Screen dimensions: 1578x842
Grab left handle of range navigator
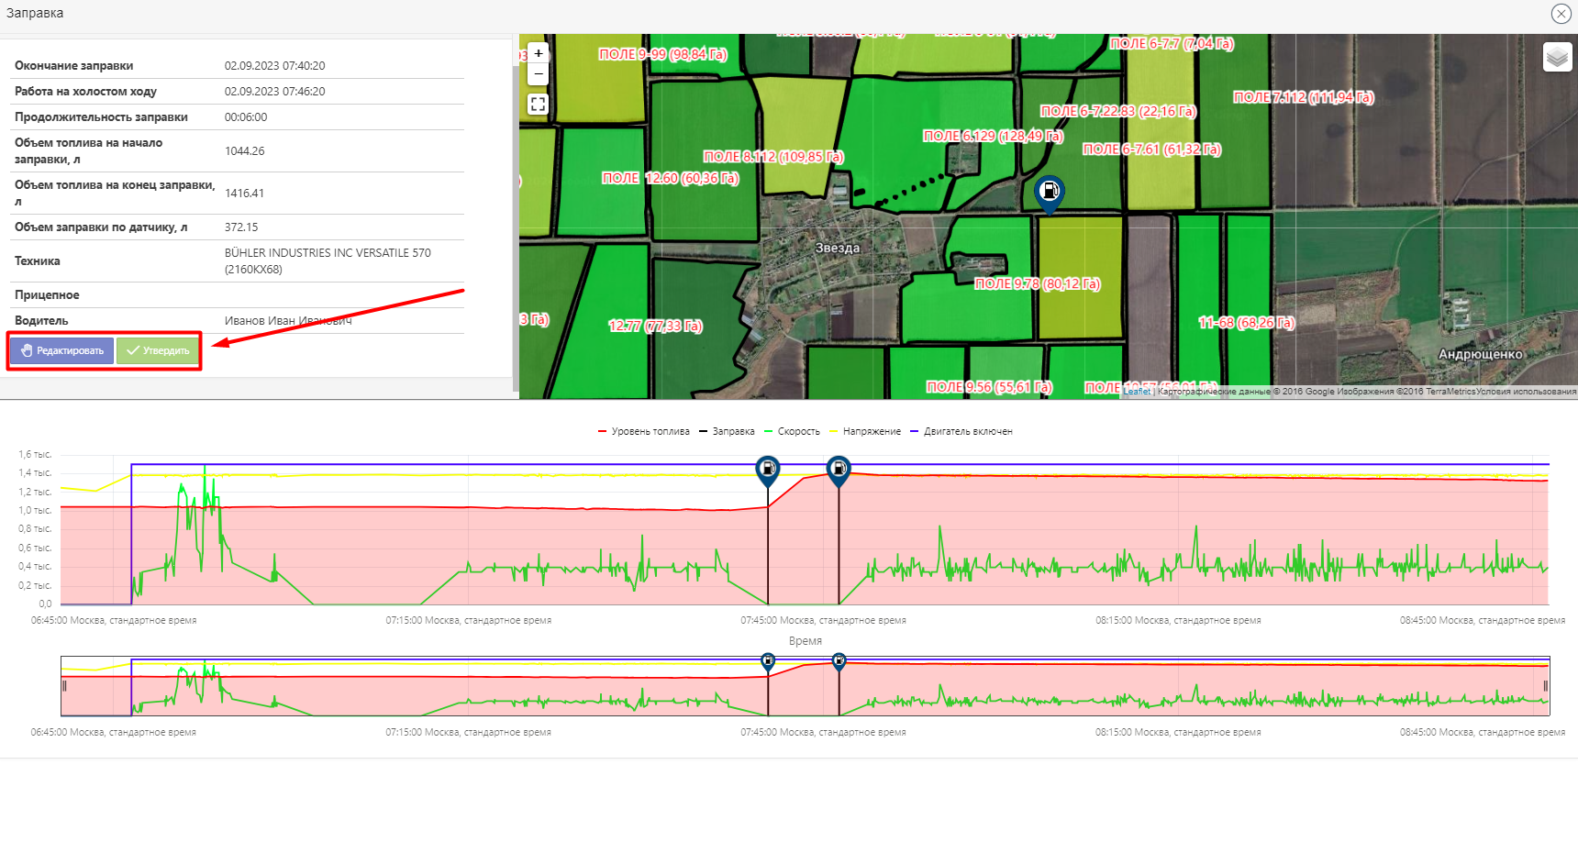(x=64, y=686)
